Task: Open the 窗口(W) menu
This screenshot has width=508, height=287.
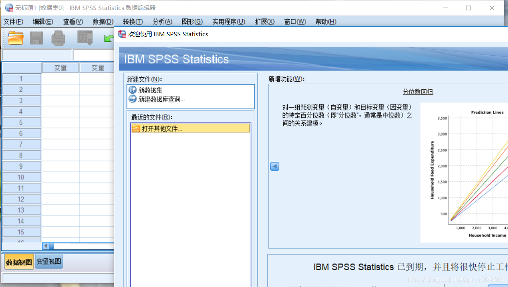Action: (x=295, y=22)
